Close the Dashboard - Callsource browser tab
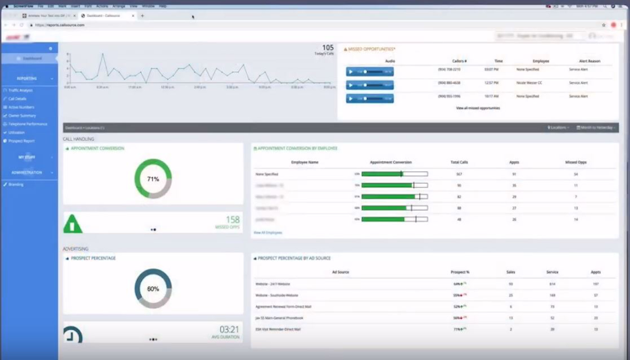Screen dimensions: 630x360 point(133,16)
